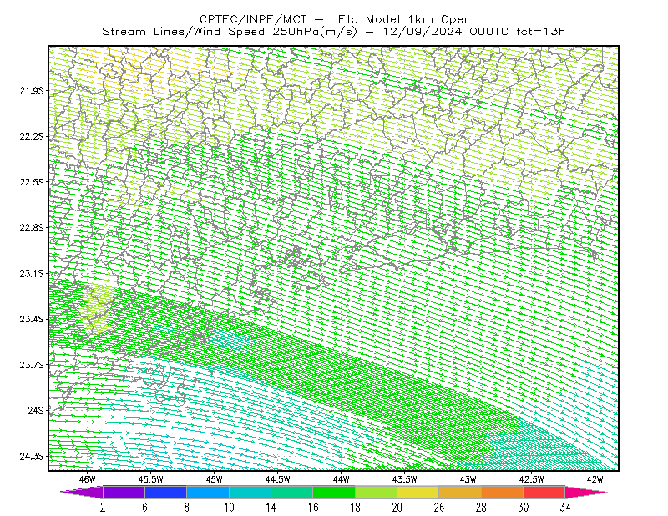Viewport: 668px width, 516px height.
Task: Select the light blue 8-10 legend swatch
Action: pos(208,492)
